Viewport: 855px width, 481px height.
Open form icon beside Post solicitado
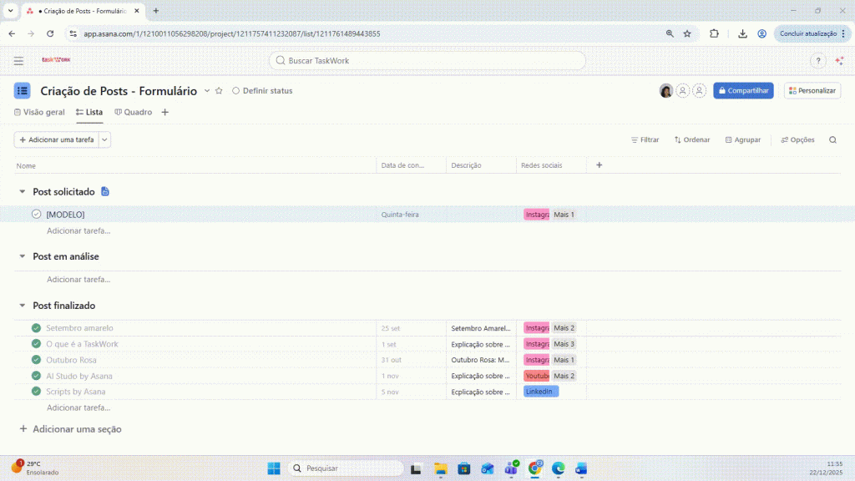(105, 192)
